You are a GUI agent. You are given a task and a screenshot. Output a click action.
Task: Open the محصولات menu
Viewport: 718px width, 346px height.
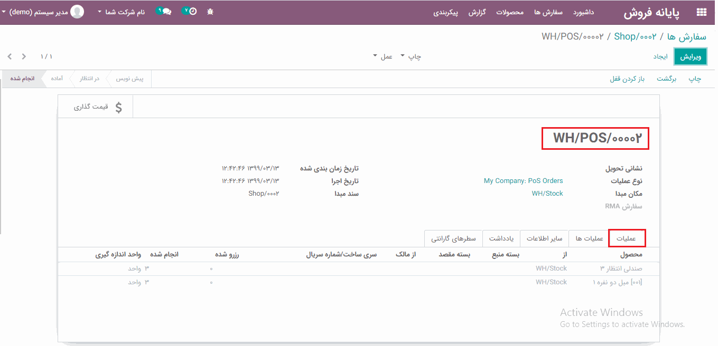pos(510,12)
